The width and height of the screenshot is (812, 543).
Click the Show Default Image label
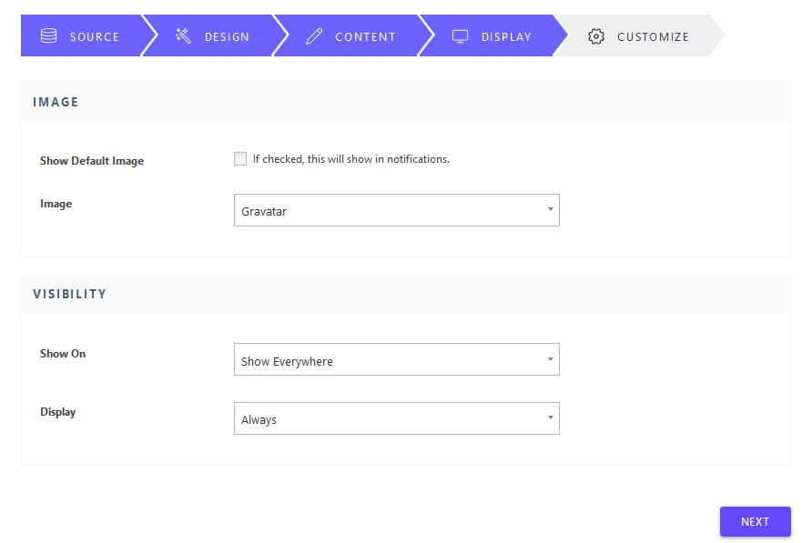coord(92,161)
